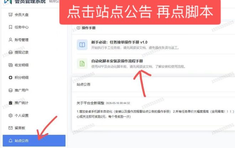Click the 会员大盘 dashboard icon
The width and height of the screenshot is (235, 148).
[10, 15]
